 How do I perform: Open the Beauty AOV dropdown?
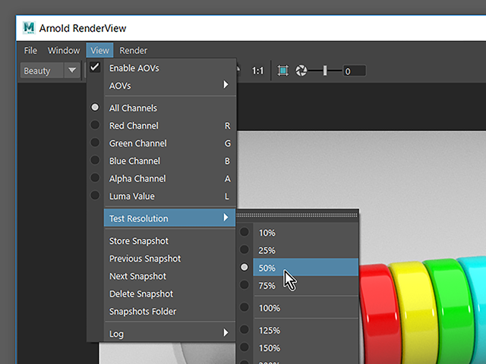(50, 71)
